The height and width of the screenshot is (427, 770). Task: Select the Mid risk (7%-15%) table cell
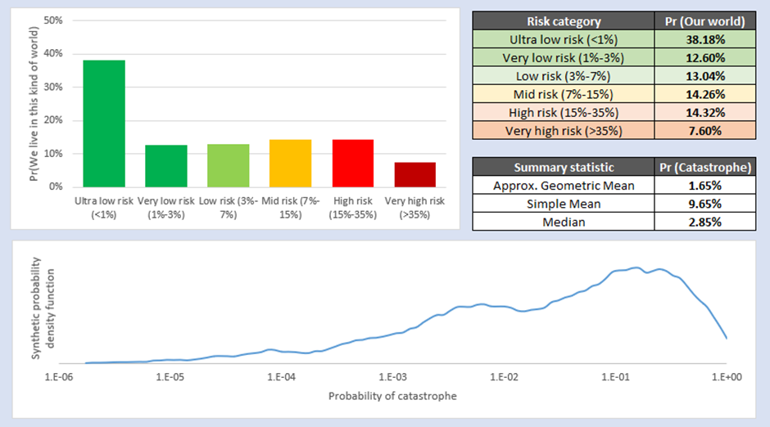pyautogui.click(x=564, y=93)
